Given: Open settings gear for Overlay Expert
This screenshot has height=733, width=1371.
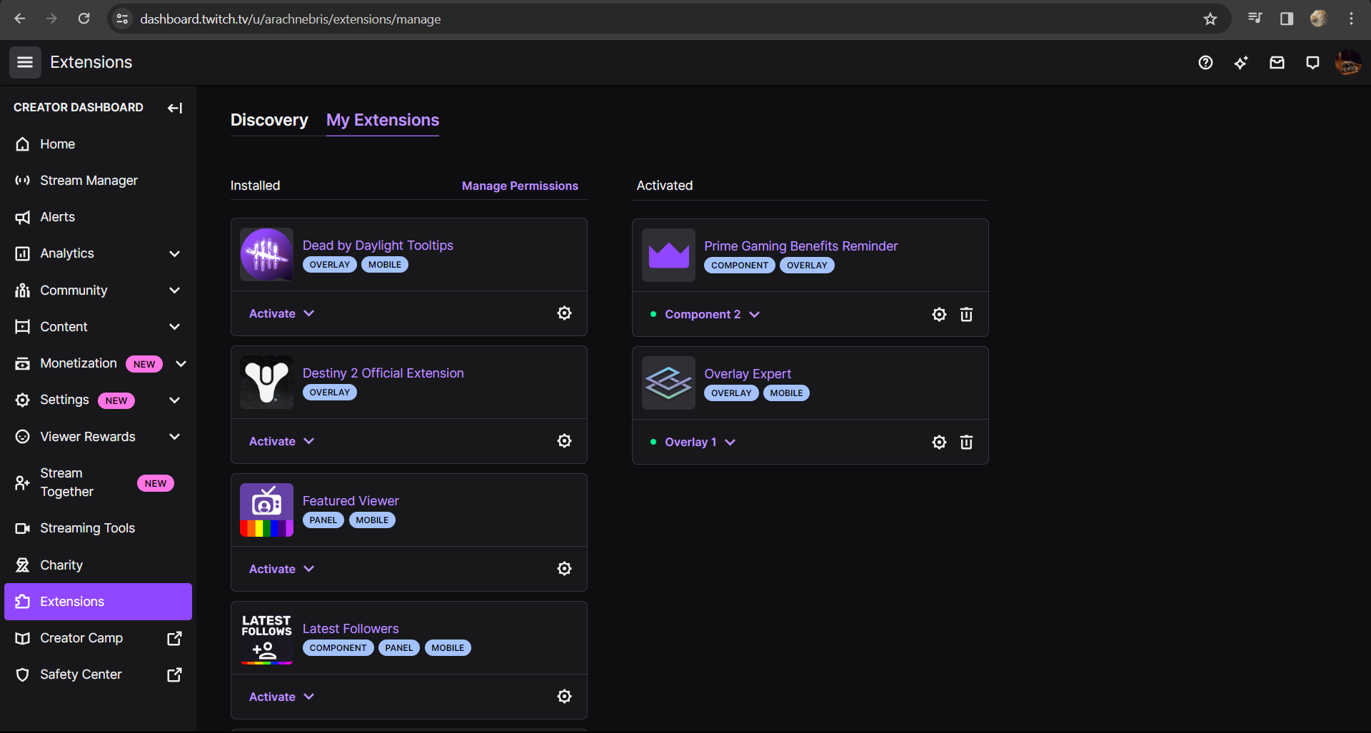Looking at the screenshot, I should (939, 443).
